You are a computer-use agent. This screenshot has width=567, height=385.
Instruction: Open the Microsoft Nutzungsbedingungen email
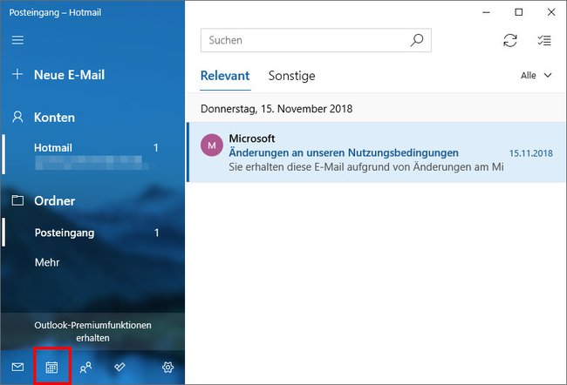tap(377, 152)
